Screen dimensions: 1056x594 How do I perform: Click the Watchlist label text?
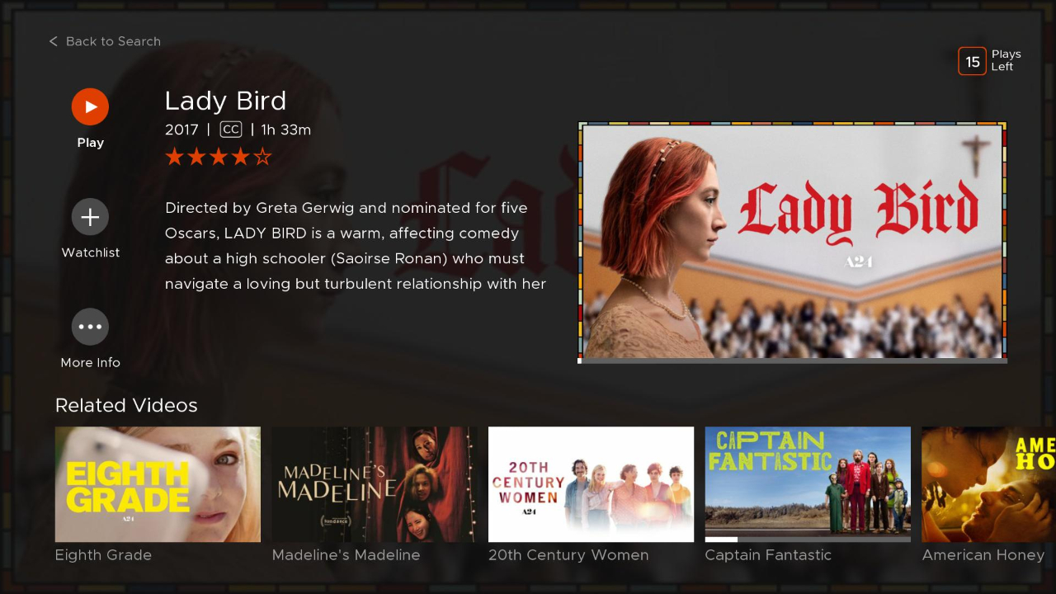[x=91, y=252]
